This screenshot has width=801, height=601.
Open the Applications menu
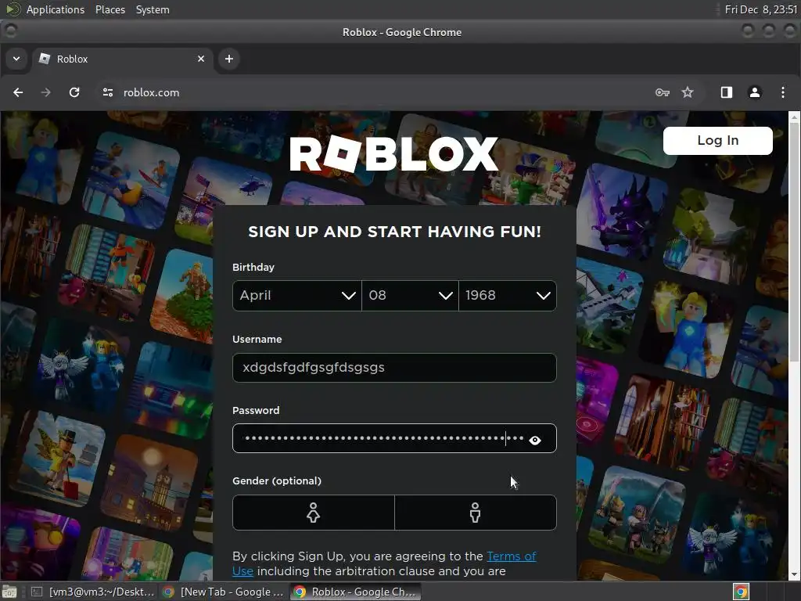click(56, 9)
